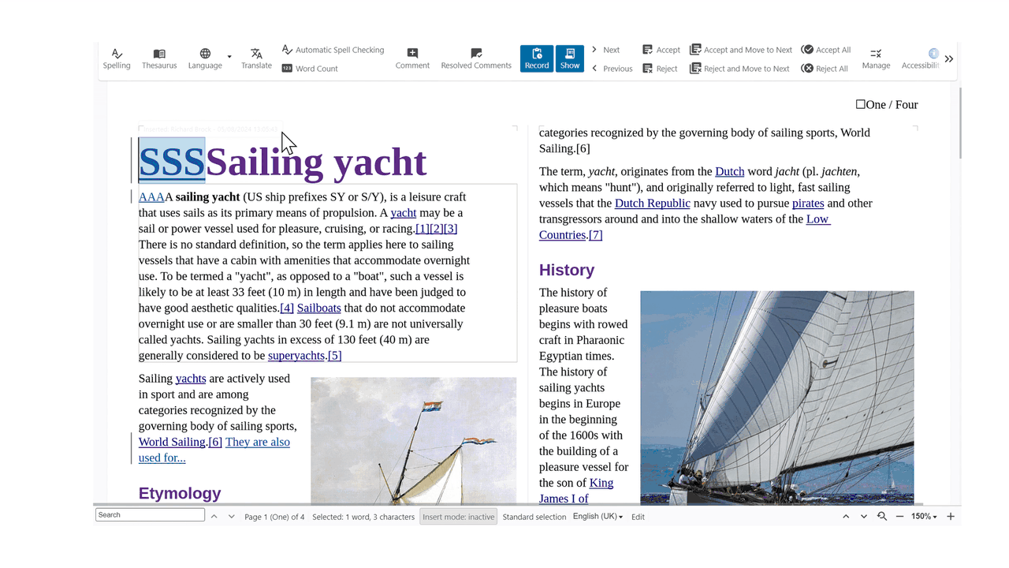Click the History heading
1009x568 pixels.
[567, 270]
